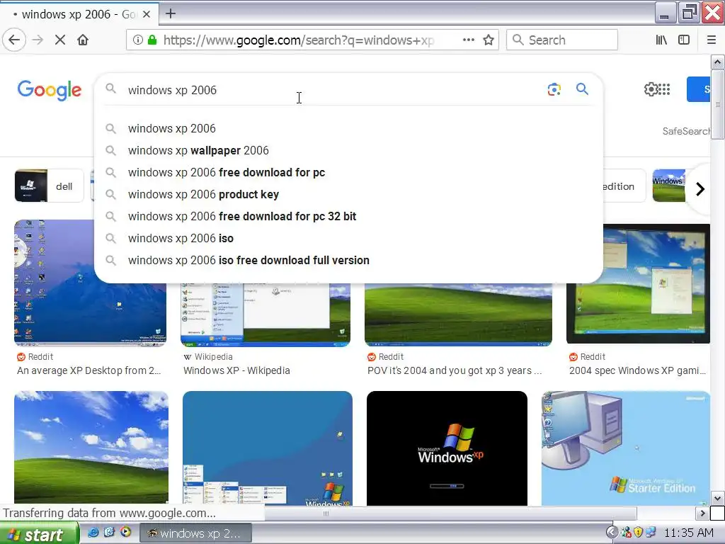Go back to the previous page
Image resolution: width=725 pixels, height=544 pixels.
click(x=14, y=40)
